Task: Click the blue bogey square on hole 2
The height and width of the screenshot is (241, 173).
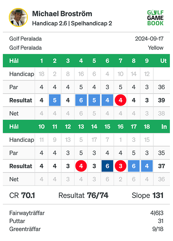Action: [x=55, y=100]
